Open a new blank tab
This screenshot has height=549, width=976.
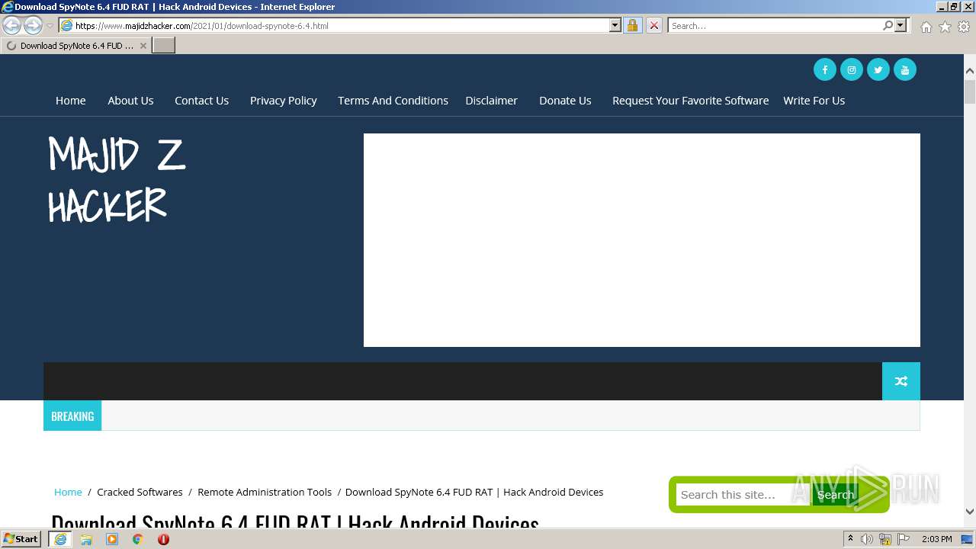tap(164, 46)
